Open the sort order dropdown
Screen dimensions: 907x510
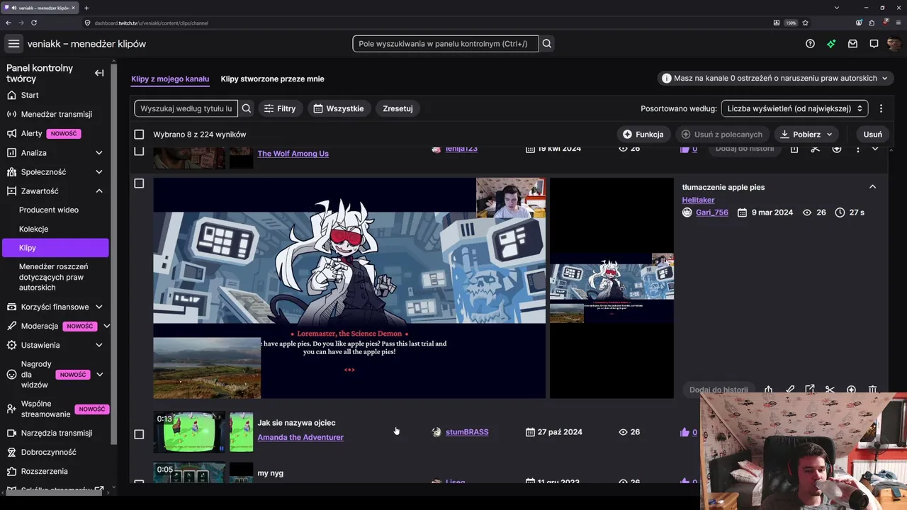(x=794, y=108)
